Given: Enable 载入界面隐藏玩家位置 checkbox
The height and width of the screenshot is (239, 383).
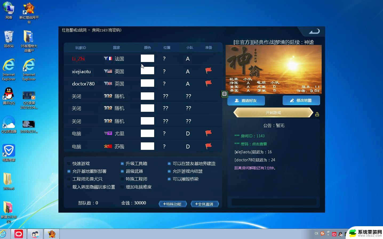Looking at the screenshot, I should click(x=69, y=187).
